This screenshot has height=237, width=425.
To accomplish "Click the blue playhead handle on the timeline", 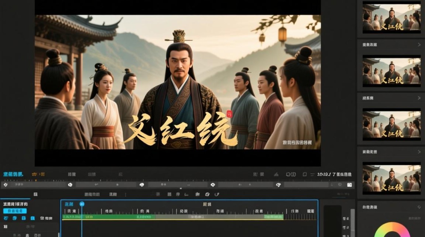I will click(x=82, y=204).
